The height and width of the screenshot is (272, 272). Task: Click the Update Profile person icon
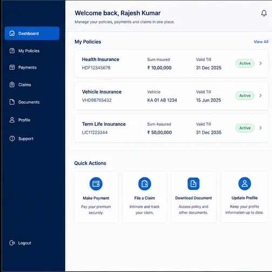tap(244, 183)
